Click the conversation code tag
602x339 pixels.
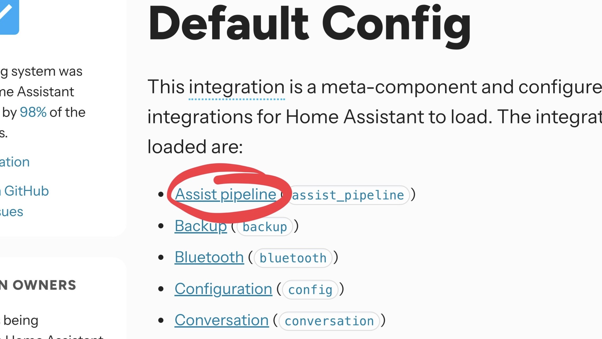tap(329, 321)
